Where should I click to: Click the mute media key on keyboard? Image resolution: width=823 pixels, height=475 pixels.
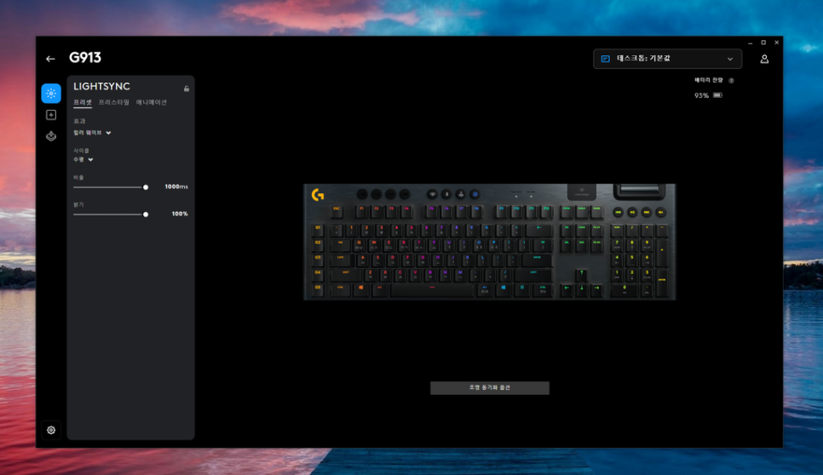pos(661,212)
